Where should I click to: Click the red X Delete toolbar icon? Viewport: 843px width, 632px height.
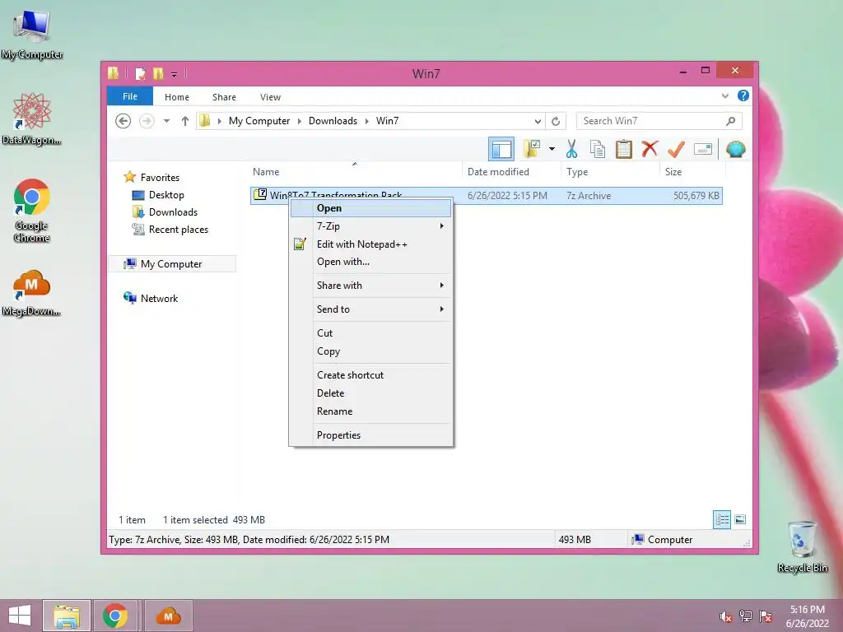(650, 148)
